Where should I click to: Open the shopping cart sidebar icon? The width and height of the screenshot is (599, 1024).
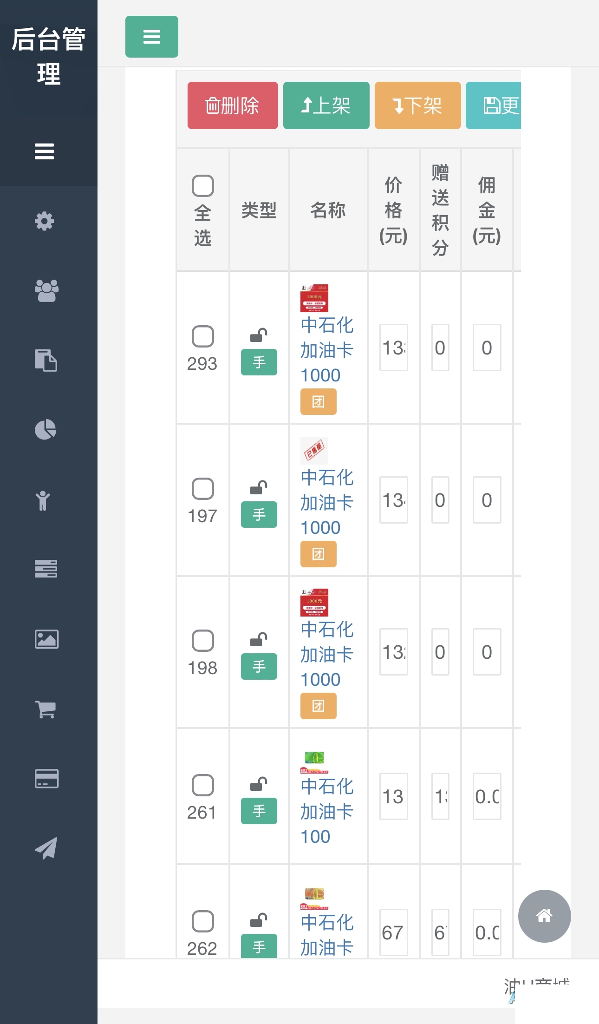click(x=46, y=709)
